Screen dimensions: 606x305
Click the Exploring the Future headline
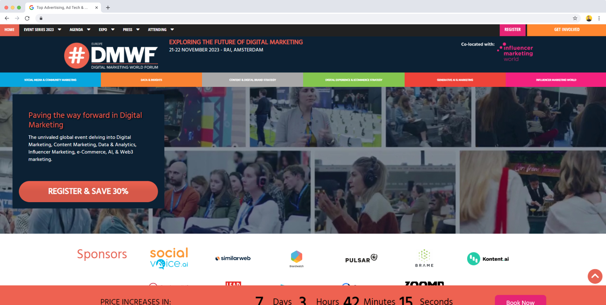tap(236, 42)
